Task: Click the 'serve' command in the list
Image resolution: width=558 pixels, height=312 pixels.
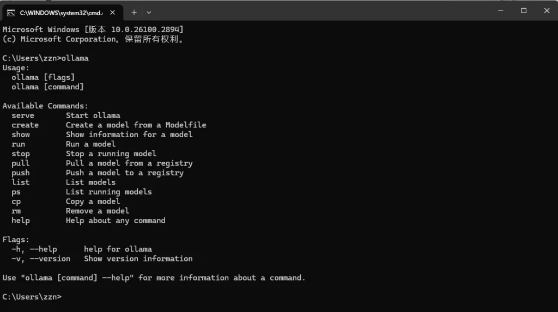Action: [23, 115]
